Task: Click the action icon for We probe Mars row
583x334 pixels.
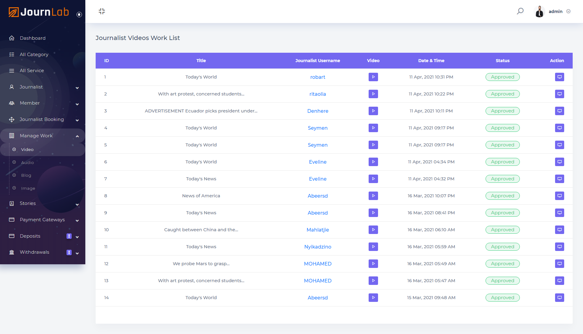Action: point(559,264)
